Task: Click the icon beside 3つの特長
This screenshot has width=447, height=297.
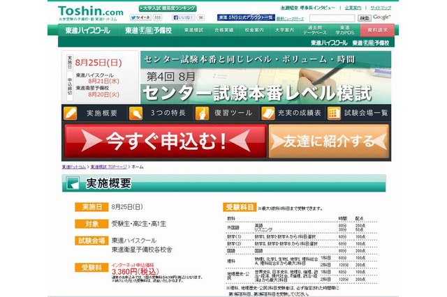Action: tap(135, 113)
